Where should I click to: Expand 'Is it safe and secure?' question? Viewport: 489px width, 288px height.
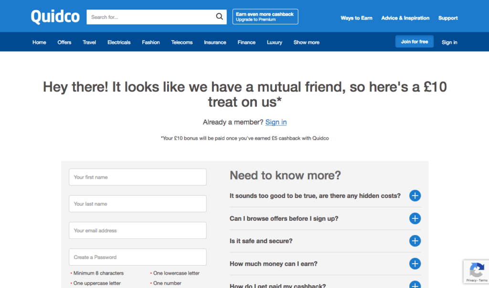tap(415, 241)
